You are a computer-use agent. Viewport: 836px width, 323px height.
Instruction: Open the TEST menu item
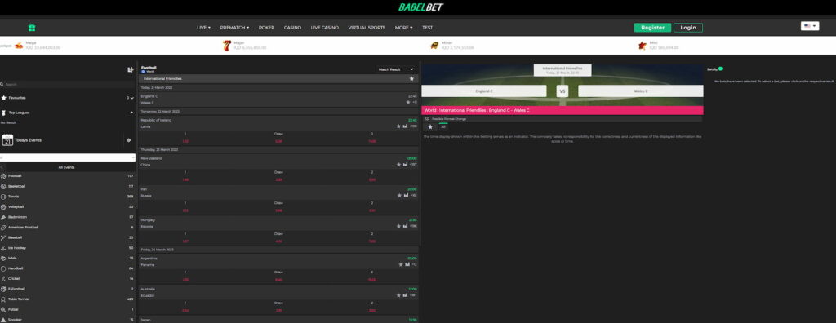(427, 27)
